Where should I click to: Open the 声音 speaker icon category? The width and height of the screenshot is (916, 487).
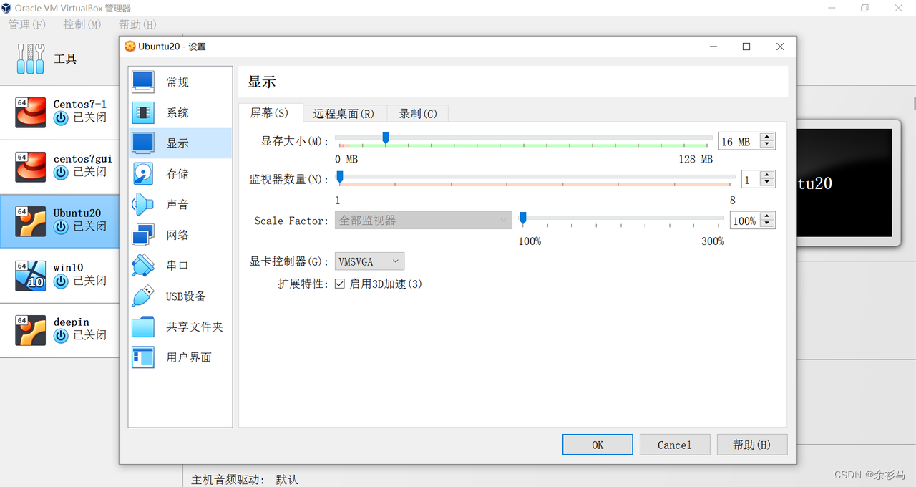coord(143,204)
